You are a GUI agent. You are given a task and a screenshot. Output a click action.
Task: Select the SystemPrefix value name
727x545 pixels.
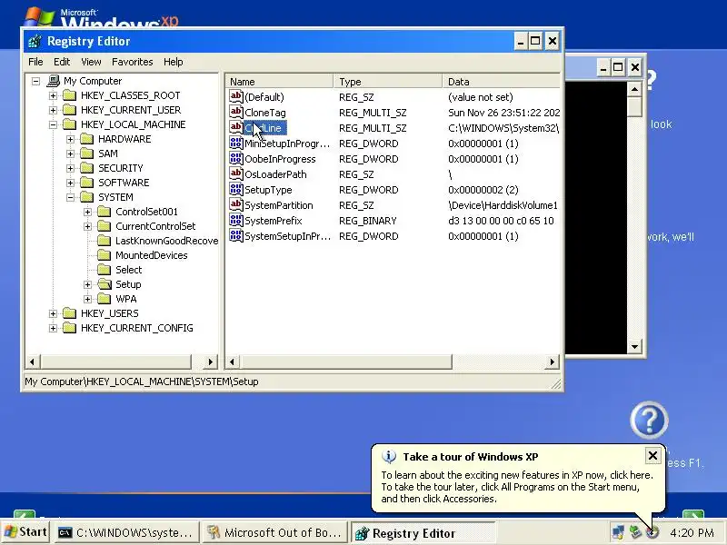[x=274, y=221]
